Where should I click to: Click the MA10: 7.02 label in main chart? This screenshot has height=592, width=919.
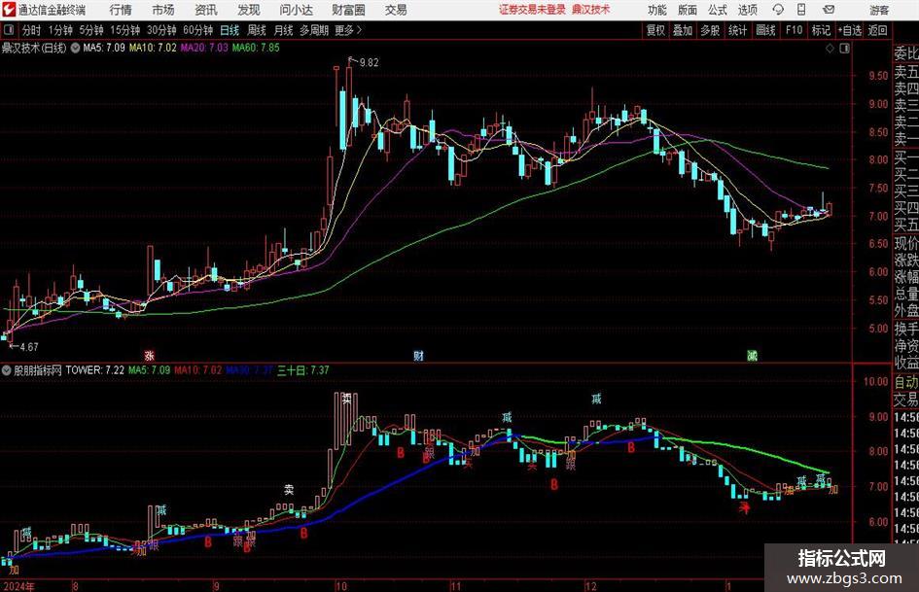(x=153, y=48)
